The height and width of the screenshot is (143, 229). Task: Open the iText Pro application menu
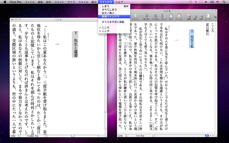(x=15, y=2)
